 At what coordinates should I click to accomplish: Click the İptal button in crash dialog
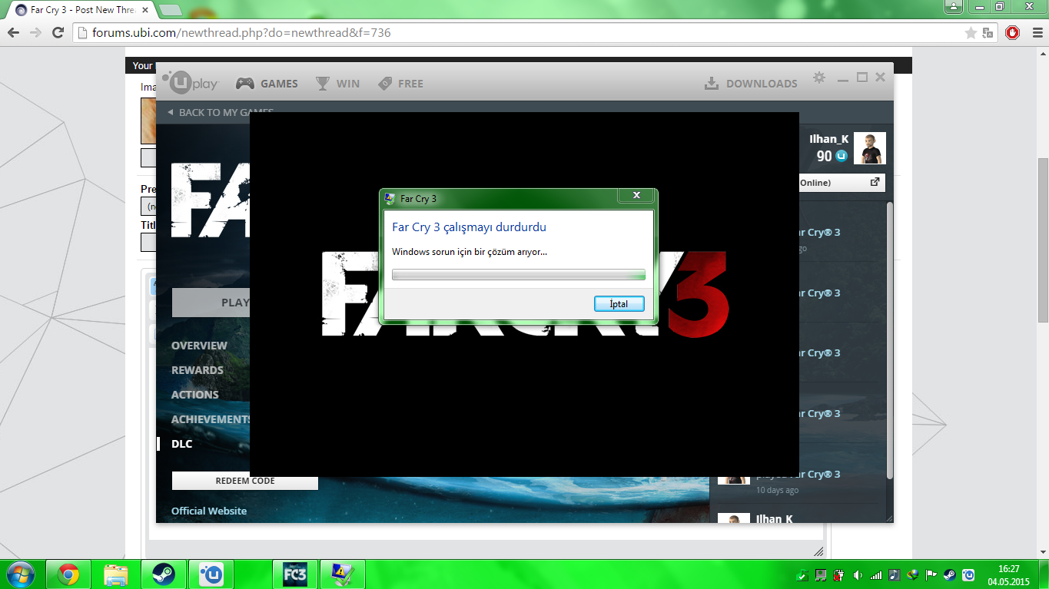[x=619, y=304]
